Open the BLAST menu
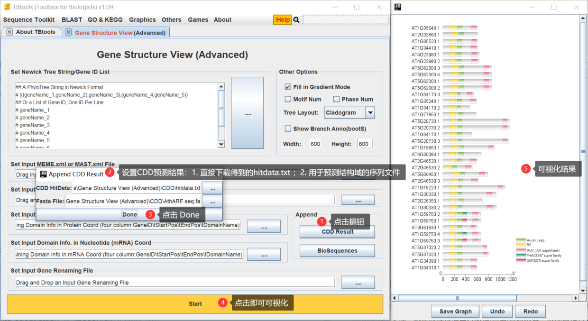Image resolution: width=588 pixels, height=321 pixels. 72,19
